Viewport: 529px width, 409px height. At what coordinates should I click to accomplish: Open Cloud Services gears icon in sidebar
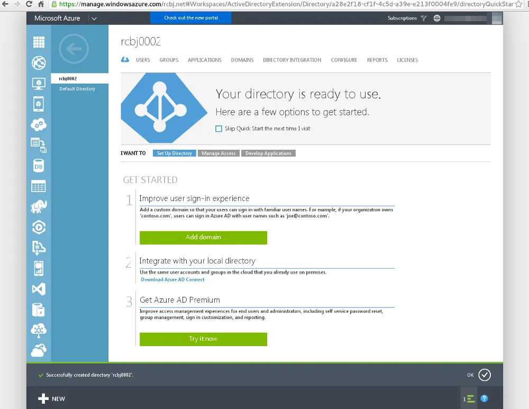point(39,124)
